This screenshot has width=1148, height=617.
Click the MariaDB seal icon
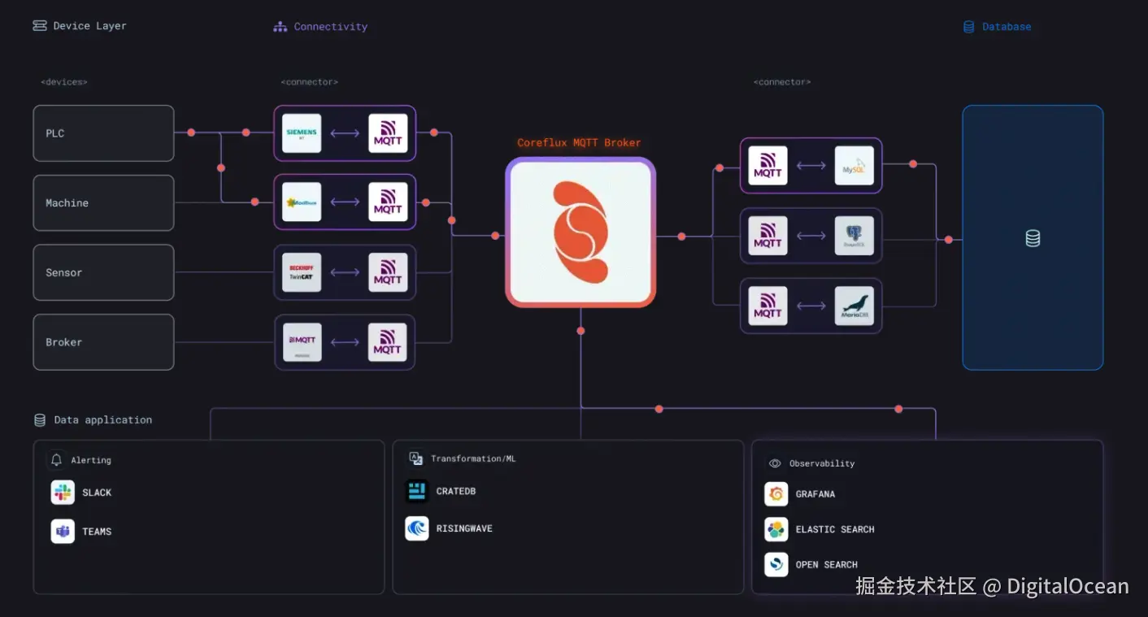click(x=854, y=306)
